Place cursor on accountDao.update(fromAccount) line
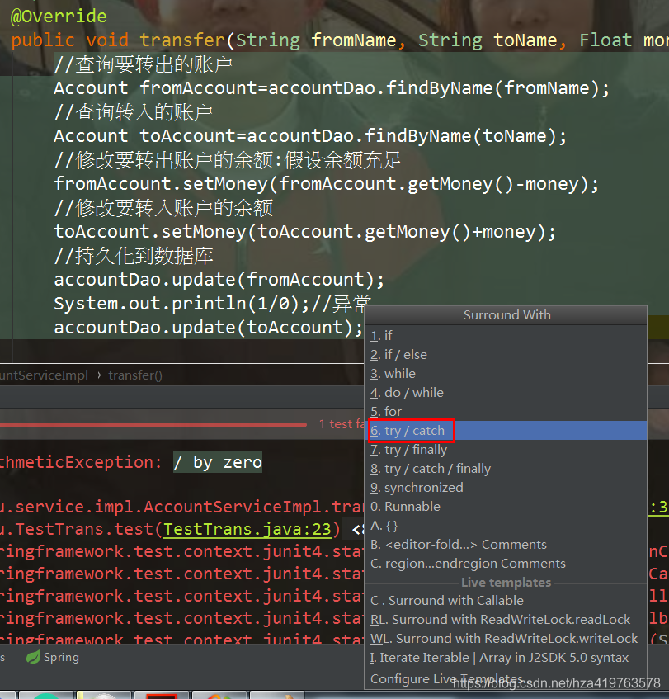 pyautogui.click(x=219, y=280)
